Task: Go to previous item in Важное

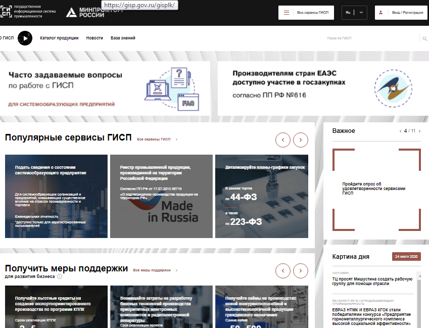Action: tap(400, 131)
